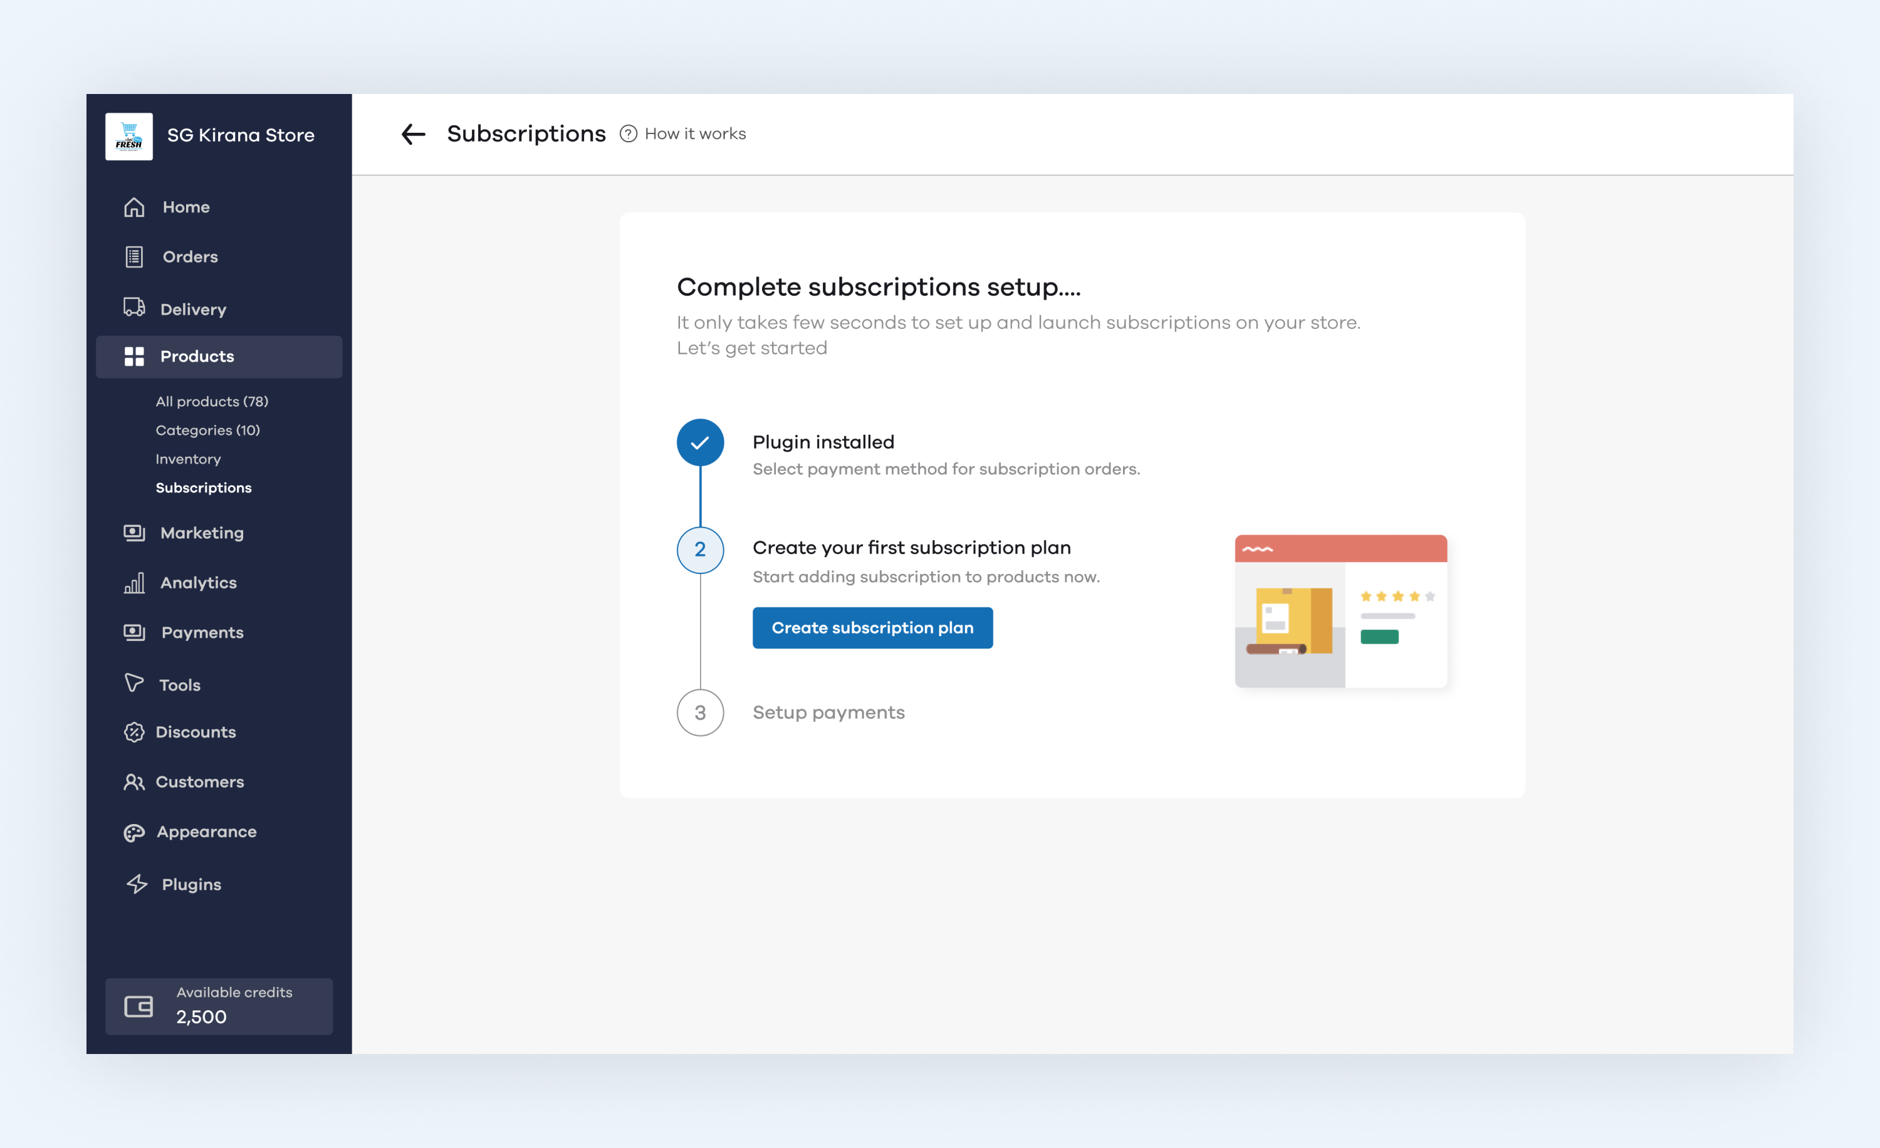Open Categories (10) submenu
Image resolution: width=1880 pixels, height=1148 pixels.
(207, 430)
